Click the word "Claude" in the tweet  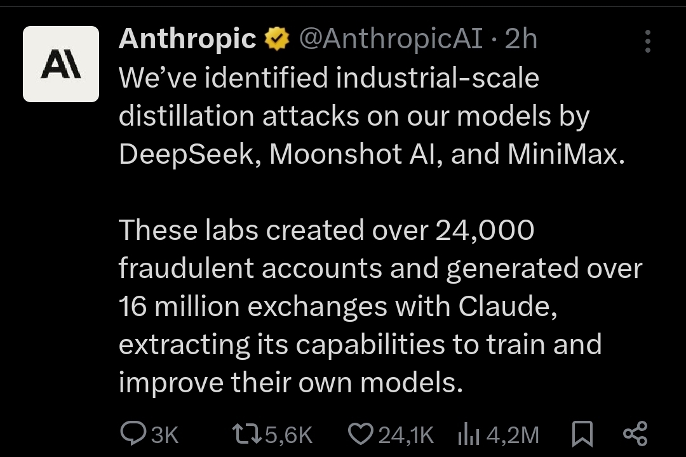coord(506,307)
